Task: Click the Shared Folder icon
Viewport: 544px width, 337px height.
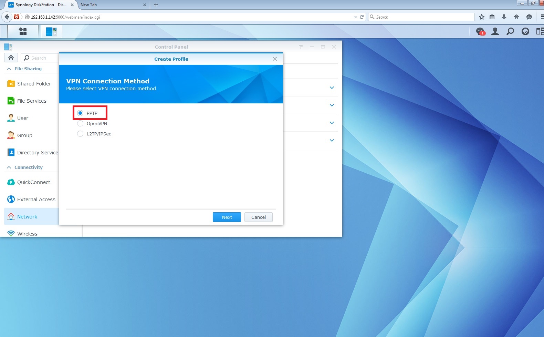Action: 11,83
